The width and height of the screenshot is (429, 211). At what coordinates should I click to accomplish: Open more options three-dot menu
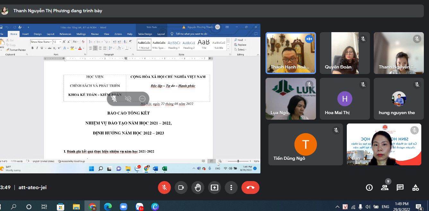[231, 188]
